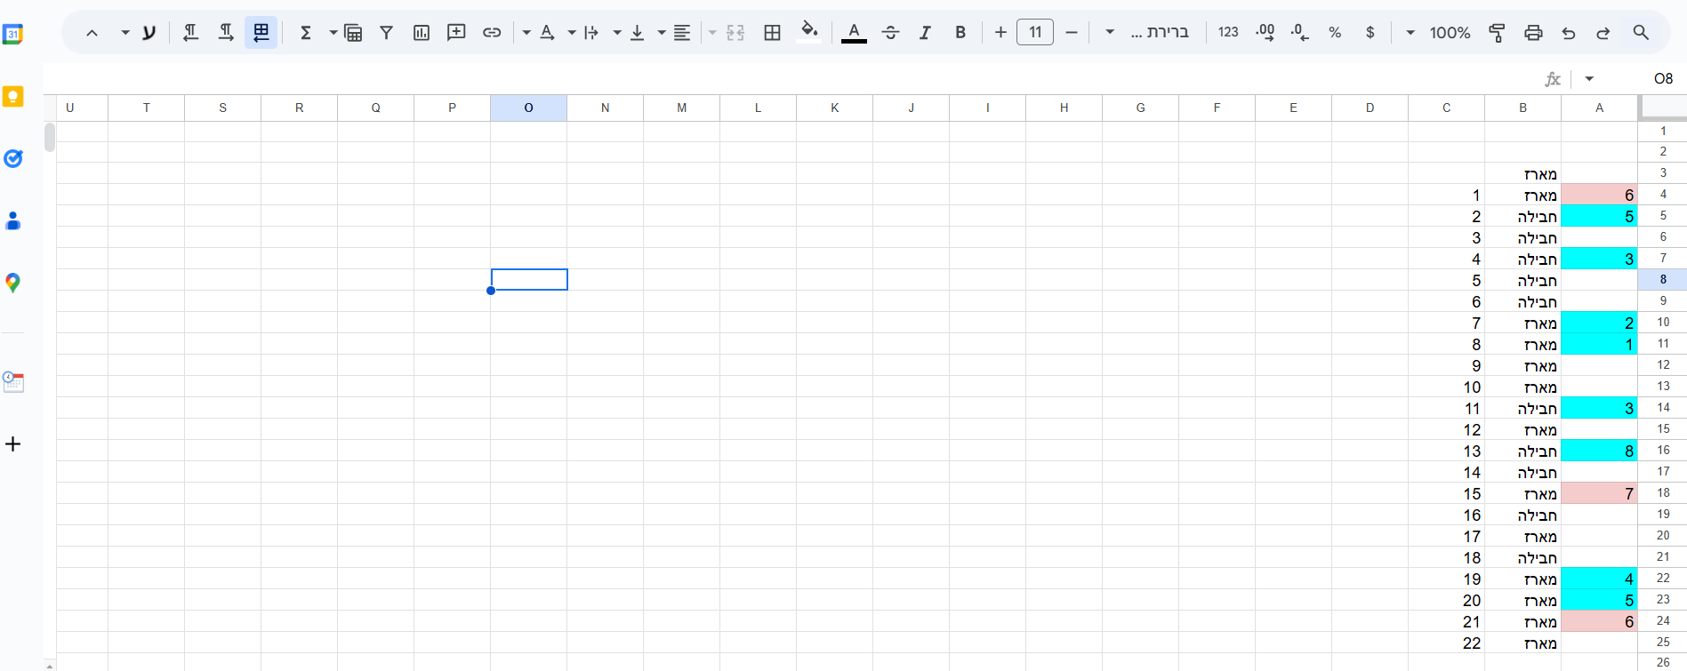
Task: Open Google Keep in side panel
Action: click(x=13, y=97)
